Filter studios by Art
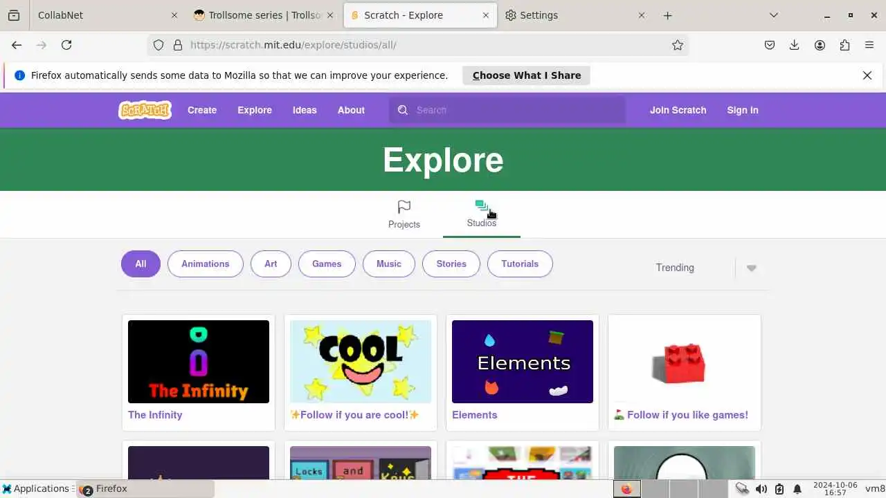 [271, 264]
